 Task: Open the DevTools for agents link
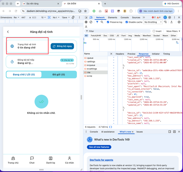pos(101,160)
